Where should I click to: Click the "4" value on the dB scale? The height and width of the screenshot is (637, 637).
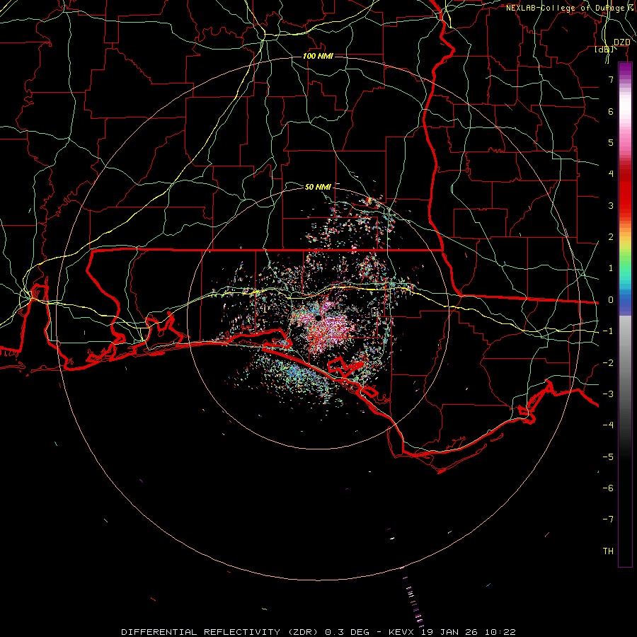[x=611, y=174]
